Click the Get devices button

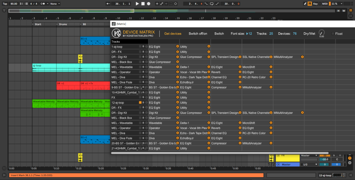pos(173,34)
